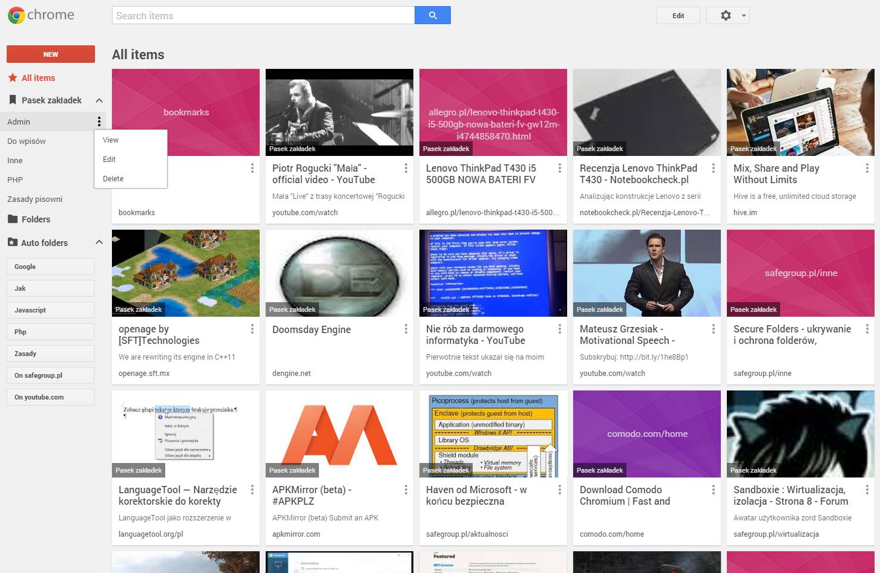Click the Javascript auto folder chip
This screenshot has width=880, height=573.
tap(50, 310)
